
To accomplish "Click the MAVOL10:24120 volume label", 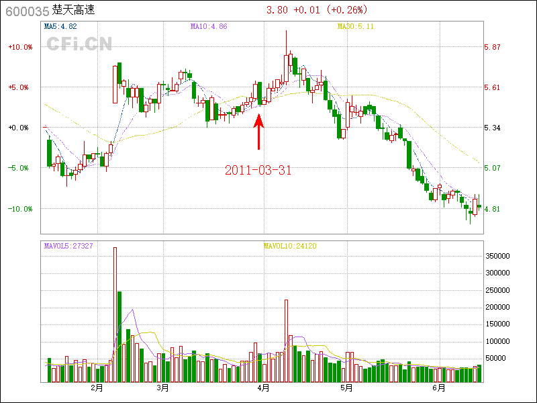I will [290, 246].
